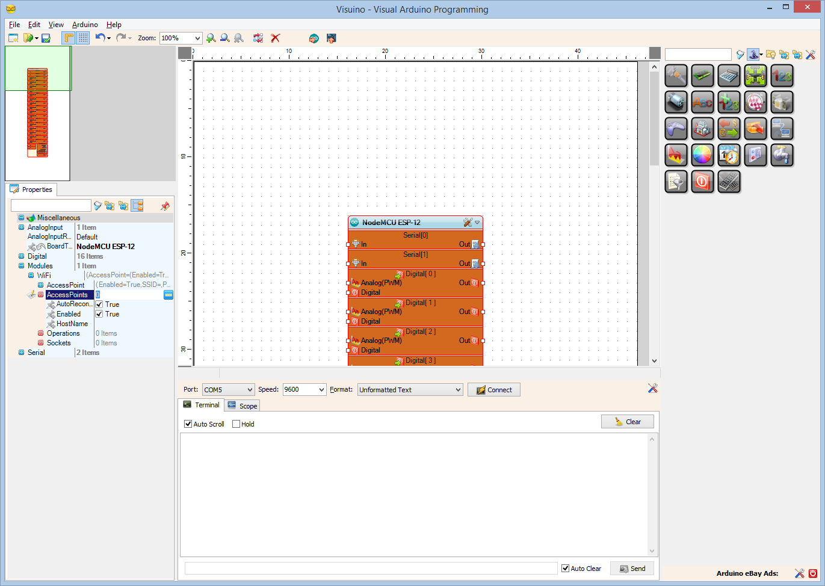Image resolution: width=825 pixels, height=586 pixels.
Task: Open the water faucet components category
Action: tap(782, 155)
